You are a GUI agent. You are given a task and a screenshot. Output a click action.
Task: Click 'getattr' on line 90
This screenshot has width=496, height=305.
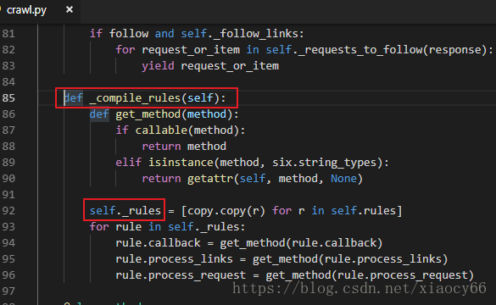(x=210, y=179)
